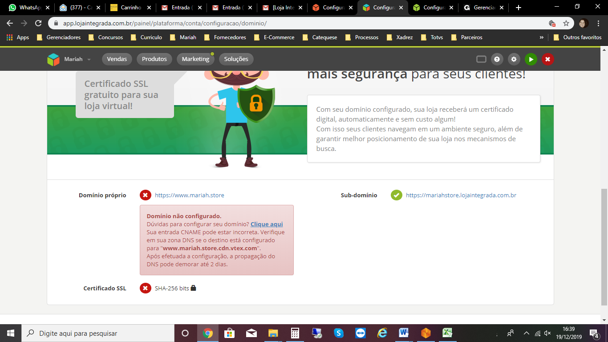Viewport: 608px width, 342px height.
Task: Show hidden bookmarks with the chevron
Action: [x=541, y=37]
